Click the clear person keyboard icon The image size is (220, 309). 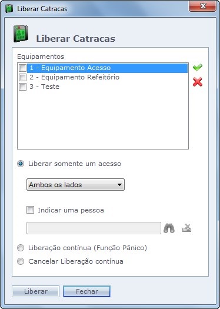(x=186, y=228)
